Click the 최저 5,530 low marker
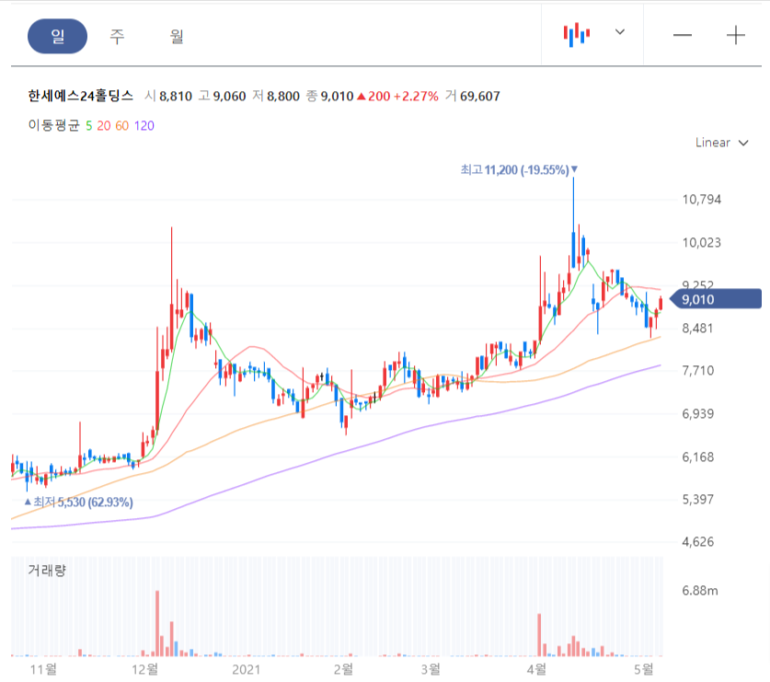The width and height of the screenshot is (770, 682). (78, 503)
